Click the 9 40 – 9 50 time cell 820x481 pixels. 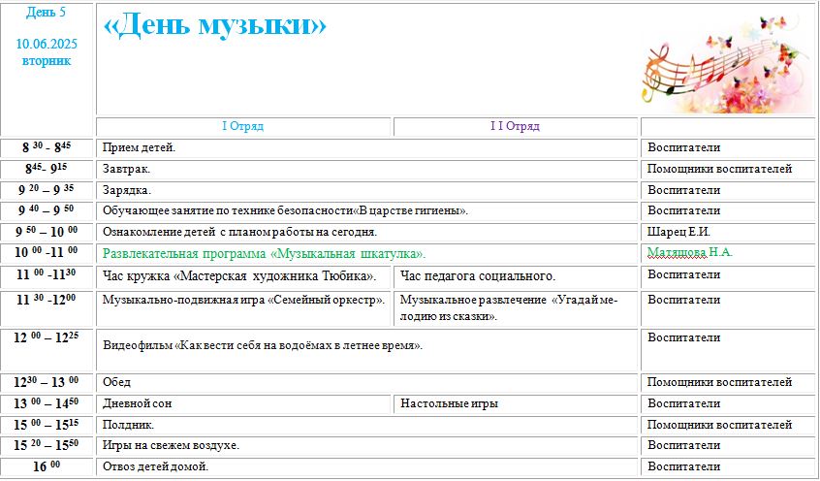46,210
